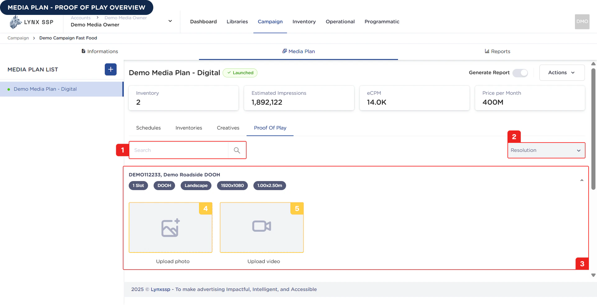Switch to the Creatives tab

click(x=228, y=128)
